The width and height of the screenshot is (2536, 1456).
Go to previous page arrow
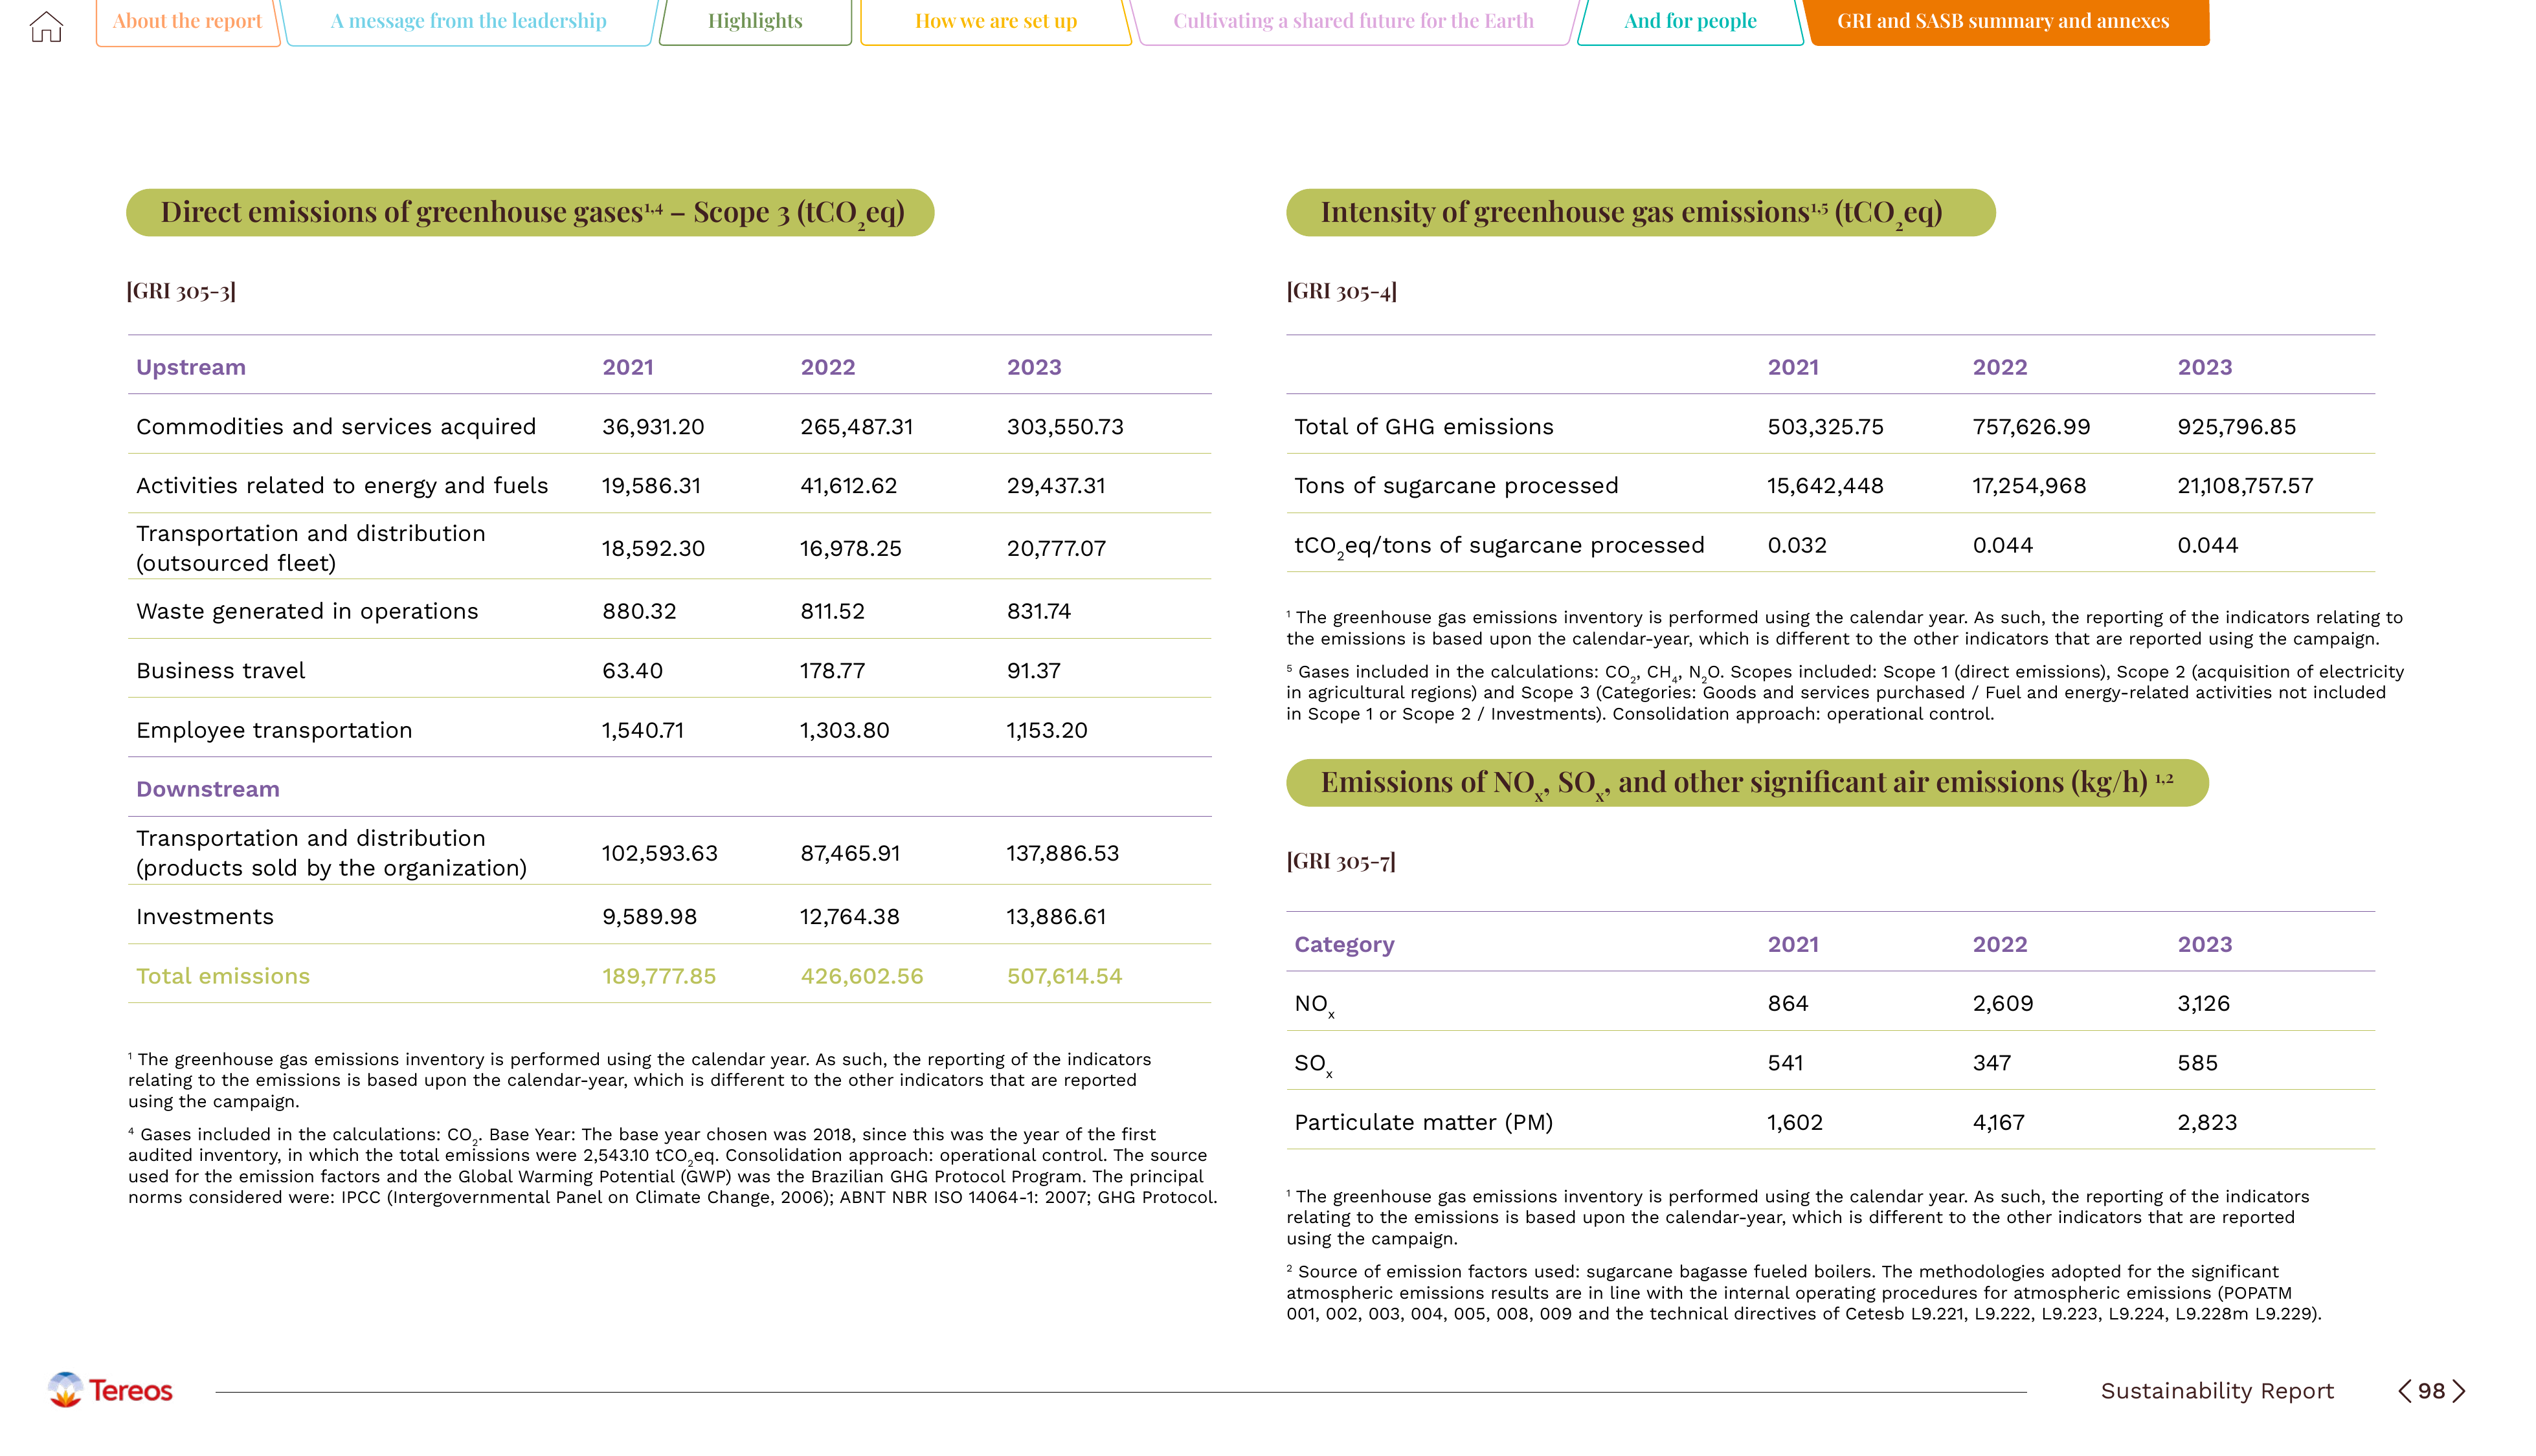click(x=2404, y=1391)
